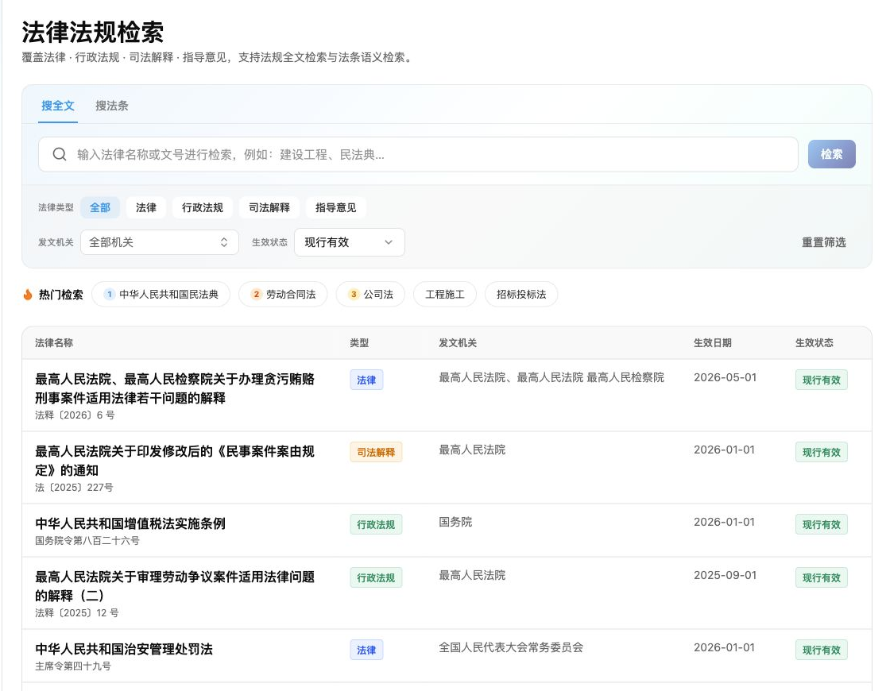The width and height of the screenshot is (886, 691).
Task: Open the 现行有效 status dropdown
Action: tap(349, 242)
